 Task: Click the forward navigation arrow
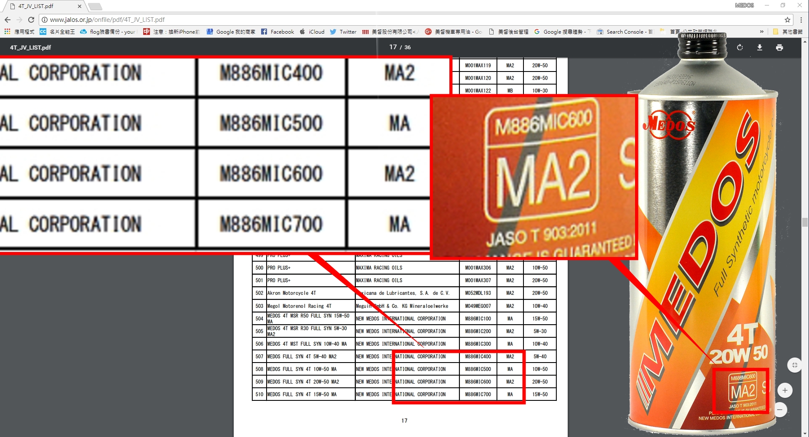pos(19,20)
